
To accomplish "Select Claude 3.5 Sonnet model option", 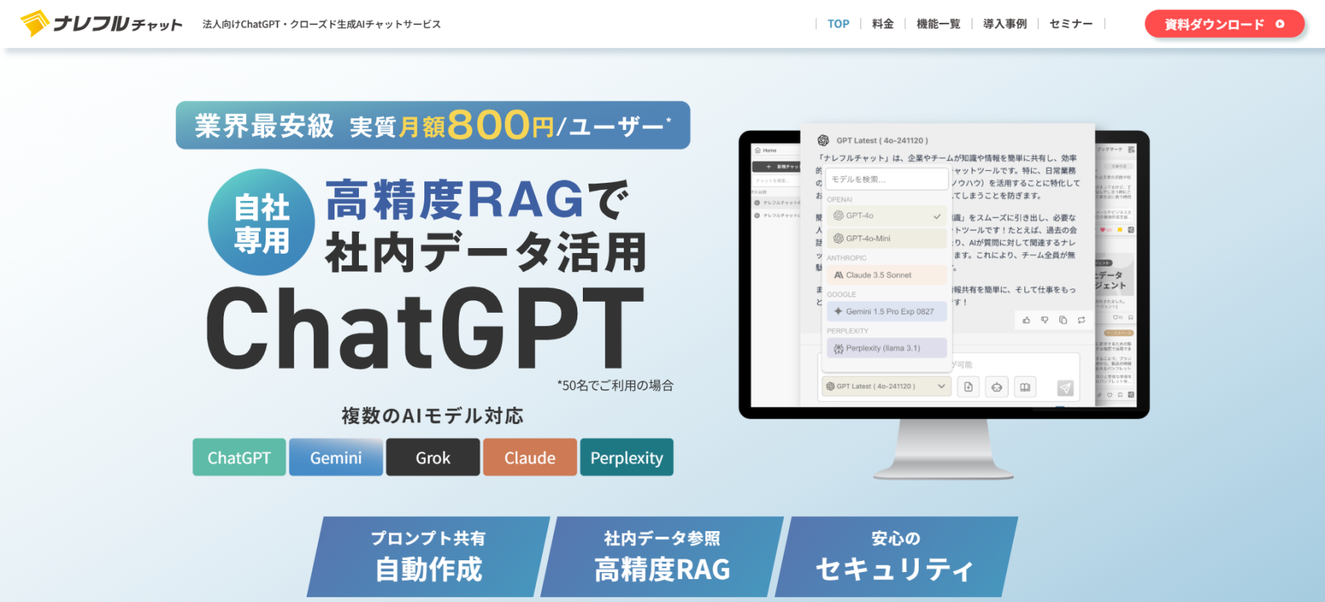I will click(886, 275).
